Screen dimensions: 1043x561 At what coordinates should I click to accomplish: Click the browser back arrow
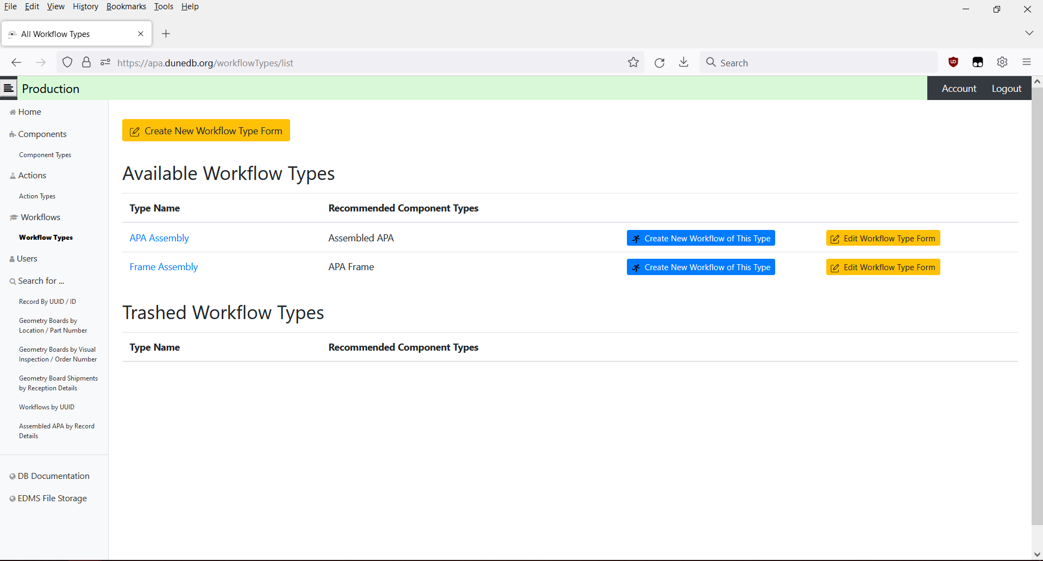[16, 63]
